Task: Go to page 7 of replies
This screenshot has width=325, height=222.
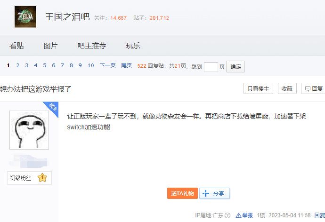Action: click(x=62, y=65)
